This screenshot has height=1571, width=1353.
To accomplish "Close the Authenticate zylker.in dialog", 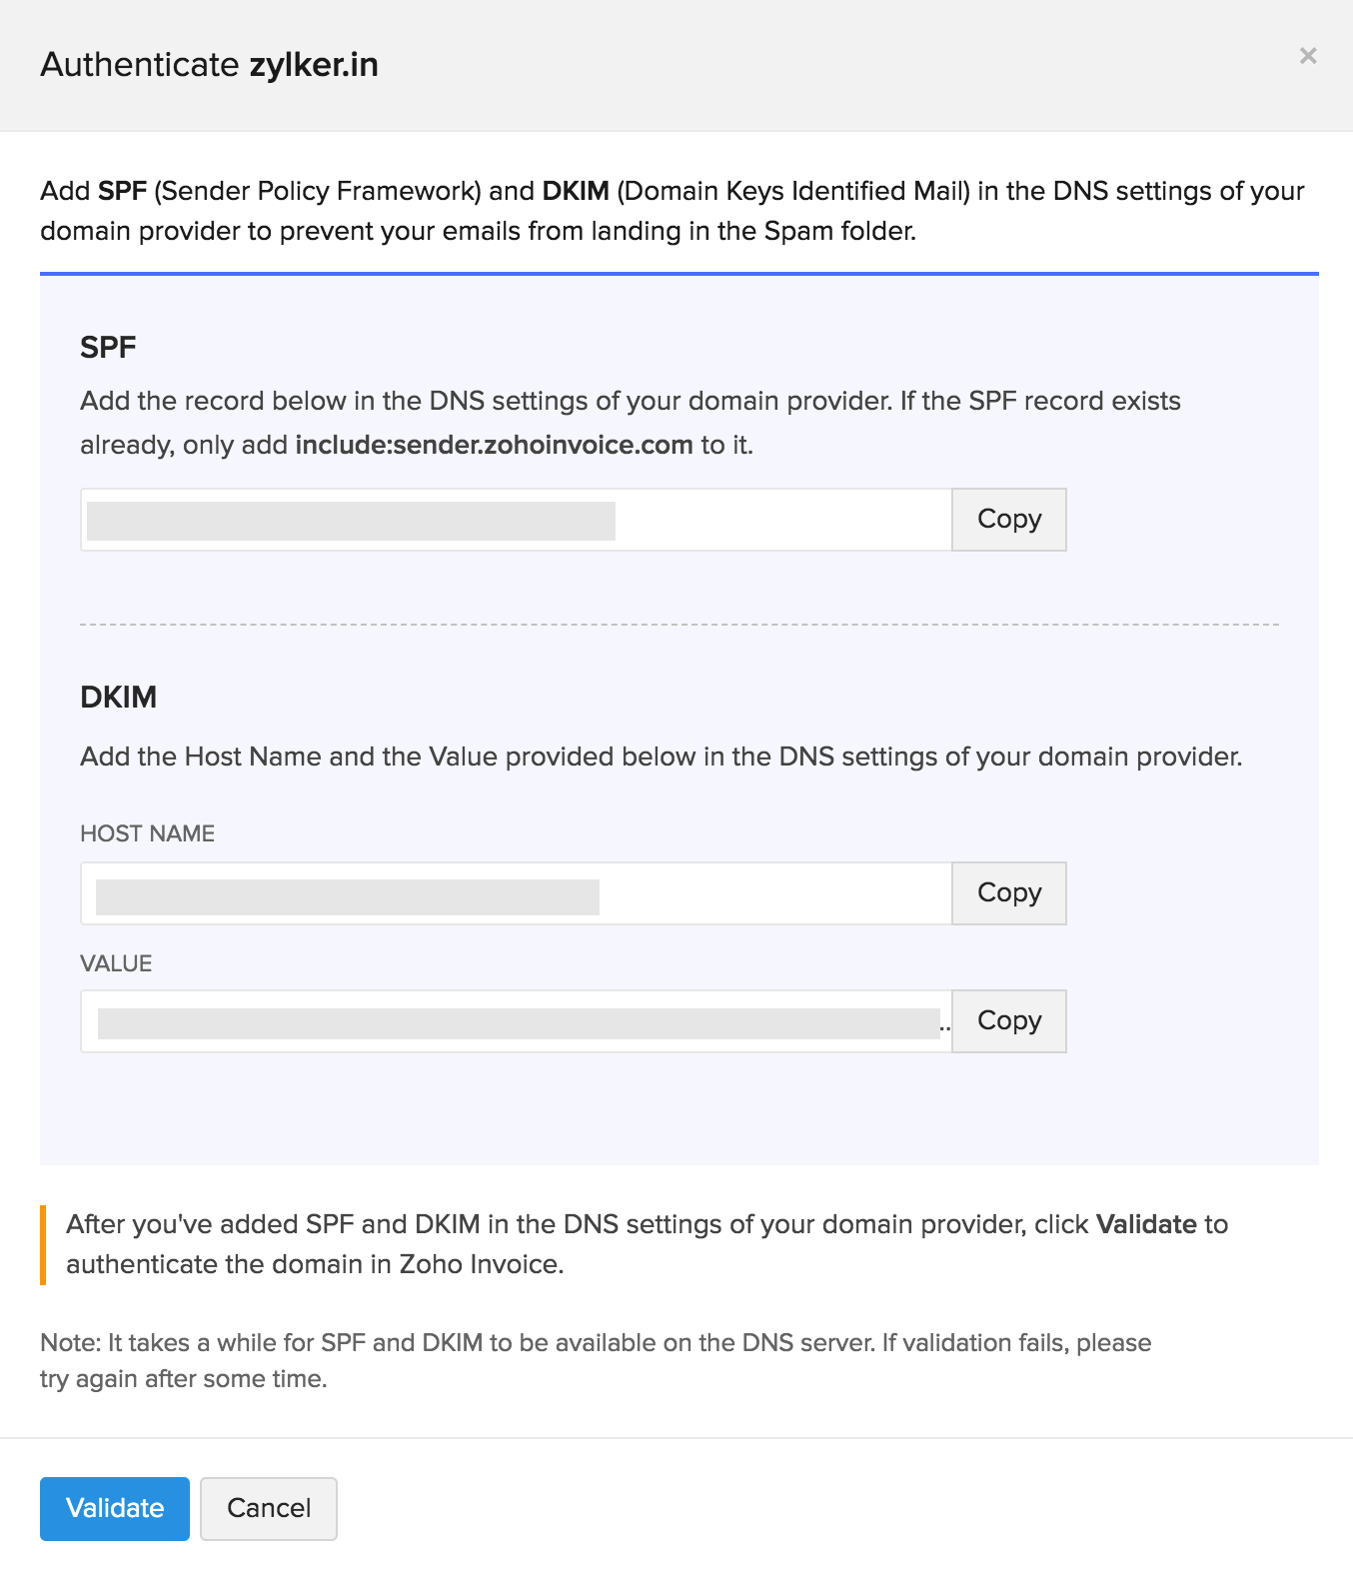I will pos(1309,57).
